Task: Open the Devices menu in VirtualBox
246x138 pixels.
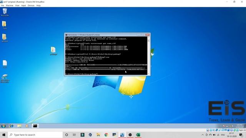Action: click(x=31, y=5)
